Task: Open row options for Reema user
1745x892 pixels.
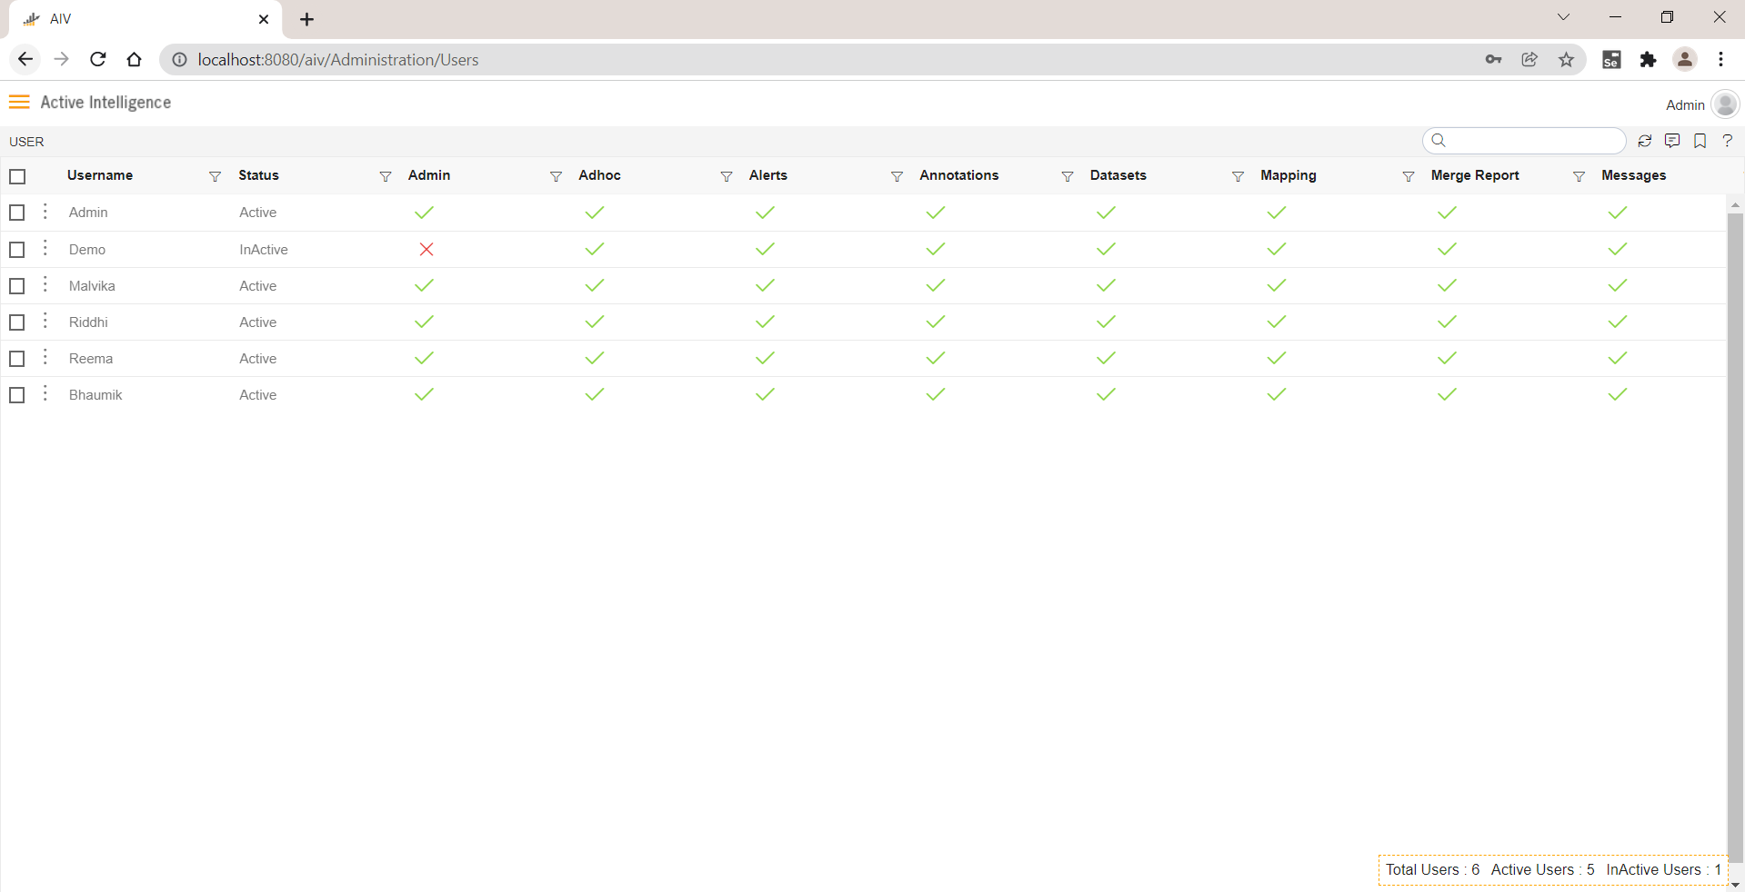Action: coord(45,357)
